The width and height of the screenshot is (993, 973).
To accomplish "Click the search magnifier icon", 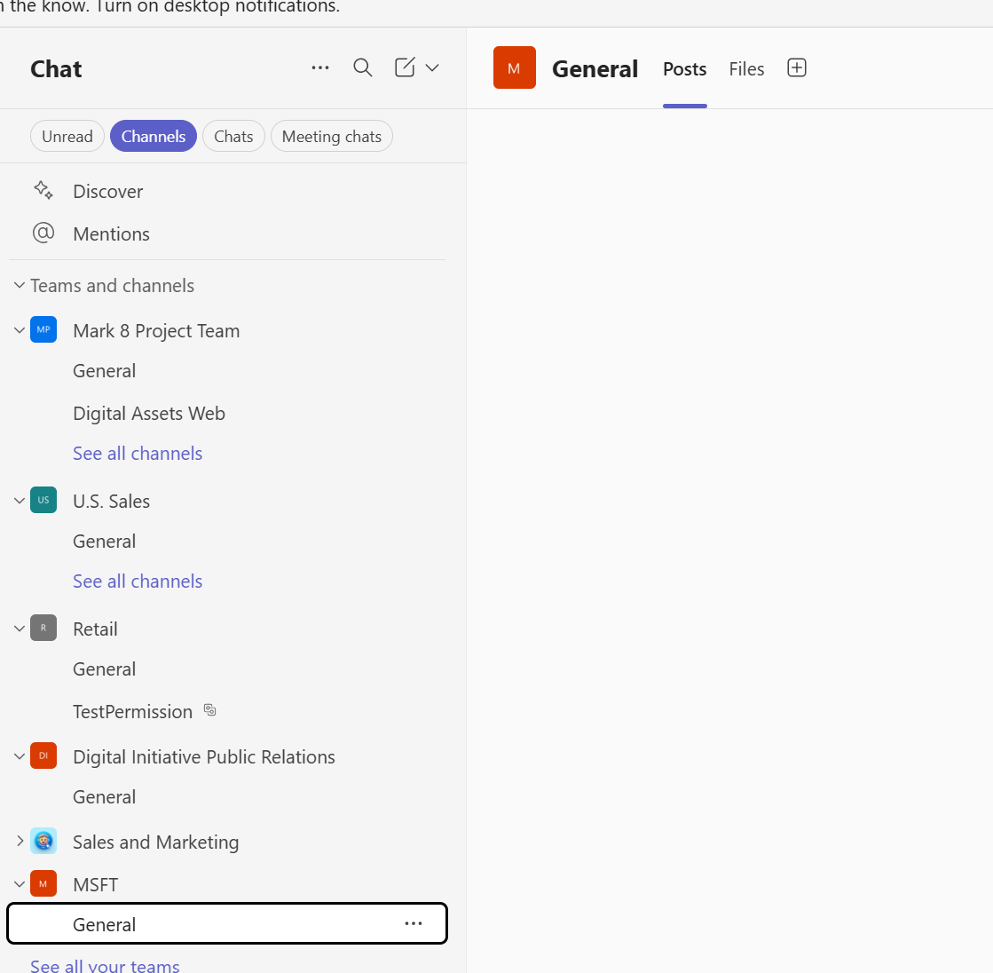I will 362,67.
